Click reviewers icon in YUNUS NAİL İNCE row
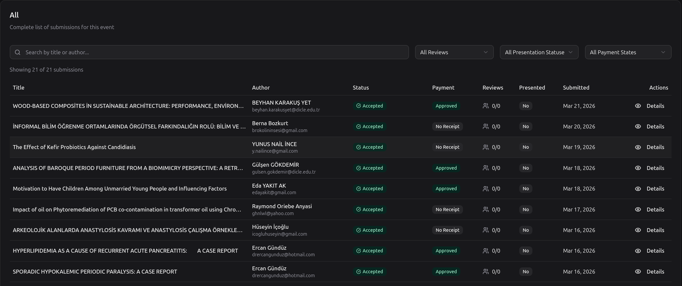The image size is (682, 286). 486,147
